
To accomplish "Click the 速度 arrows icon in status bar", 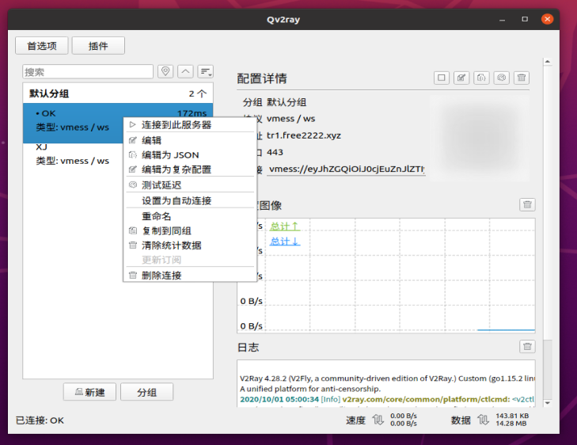I will (378, 420).
